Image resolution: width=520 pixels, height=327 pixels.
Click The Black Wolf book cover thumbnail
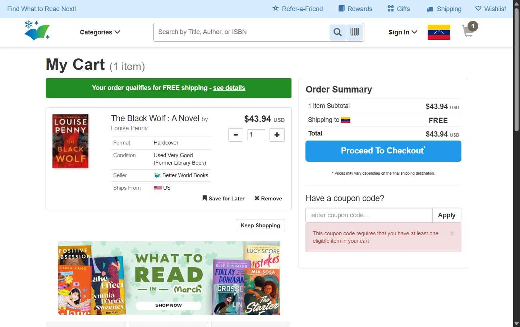pyautogui.click(x=70, y=141)
